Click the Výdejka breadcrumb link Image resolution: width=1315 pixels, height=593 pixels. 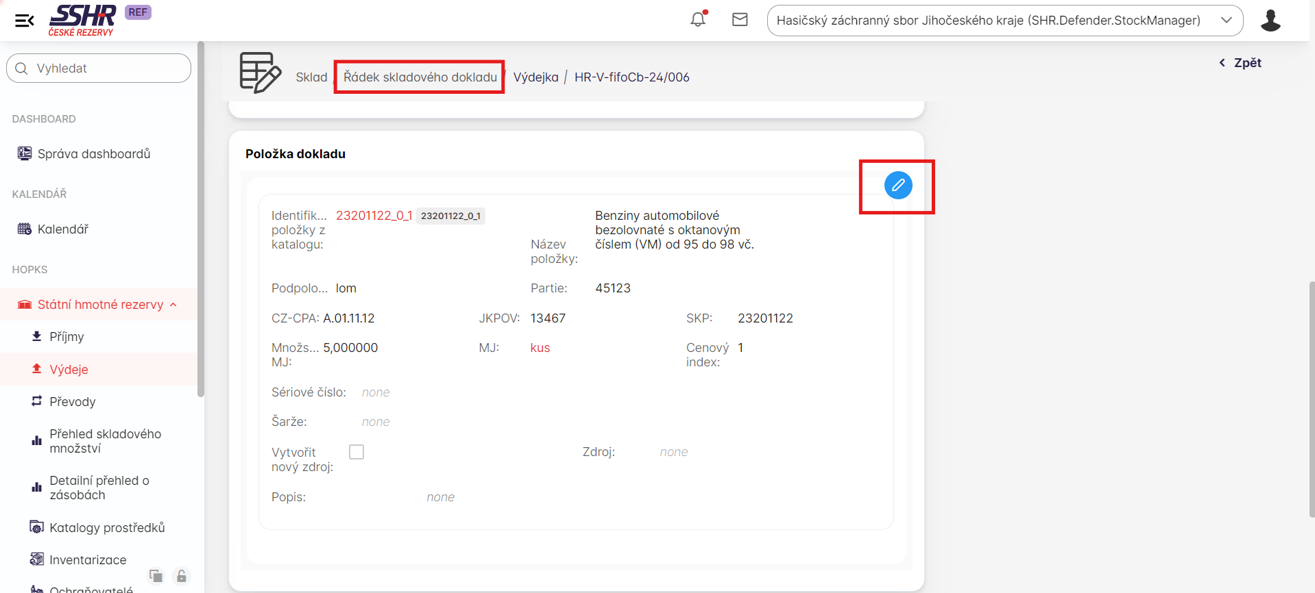[x=535, y=77]
